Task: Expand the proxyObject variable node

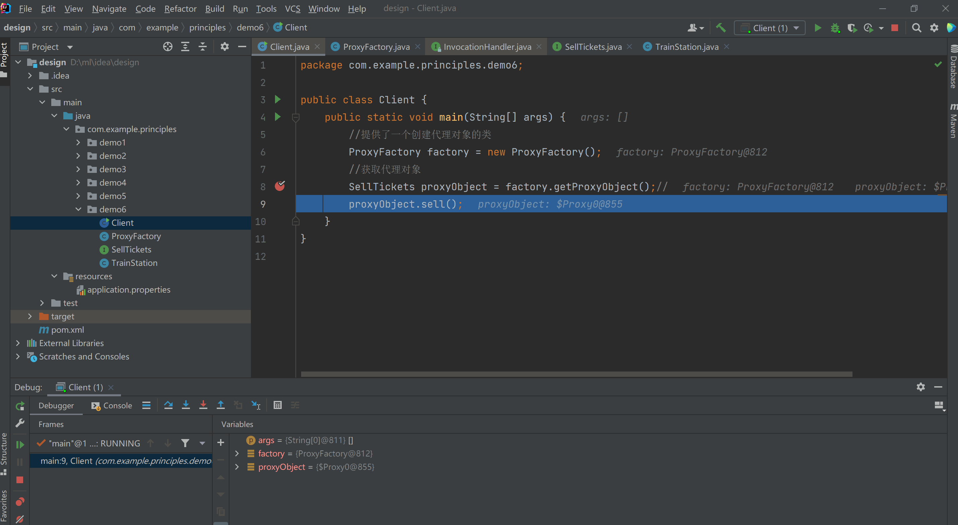Action: pyautogui.click(x=237, y=467)
